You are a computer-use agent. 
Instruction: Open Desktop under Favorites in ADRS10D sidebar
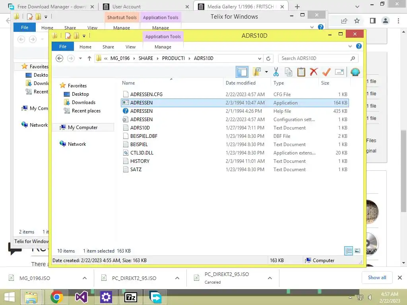click(x=80, y=94)
